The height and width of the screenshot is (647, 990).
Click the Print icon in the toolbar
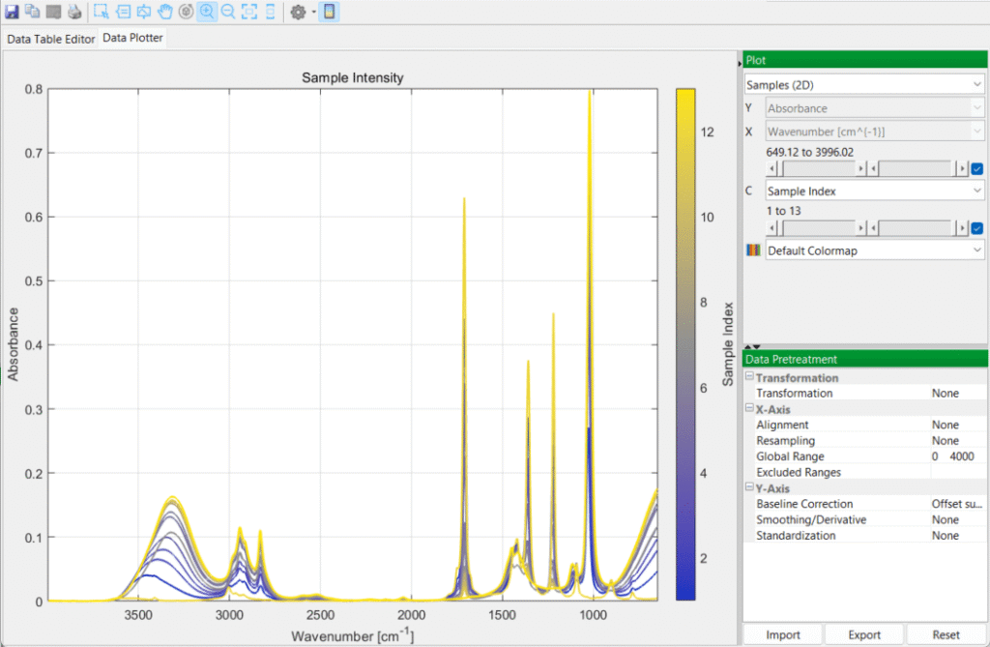coord(74,12)
